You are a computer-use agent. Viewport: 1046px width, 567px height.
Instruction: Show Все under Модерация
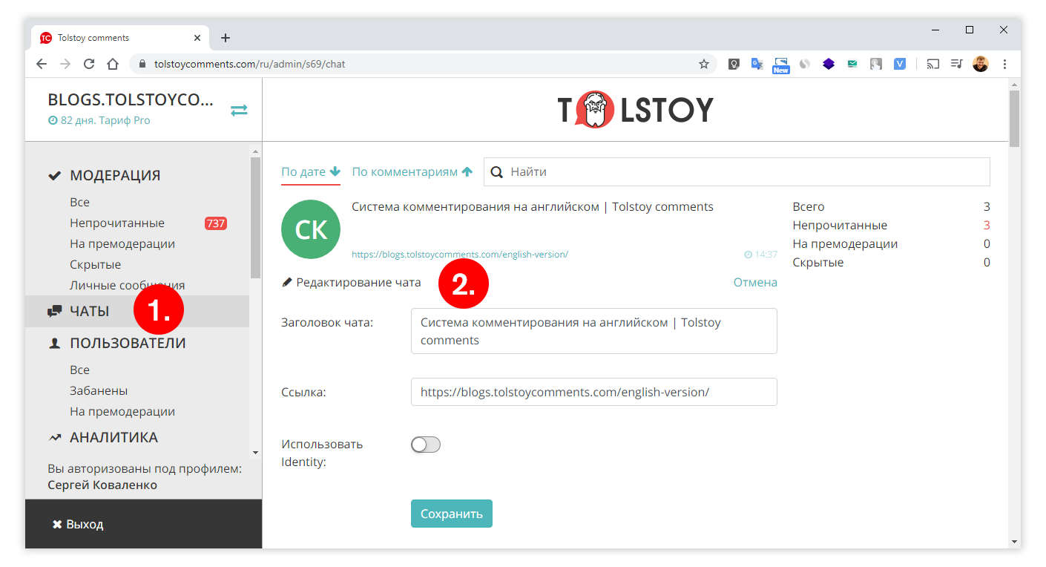(x=79, y=202)
